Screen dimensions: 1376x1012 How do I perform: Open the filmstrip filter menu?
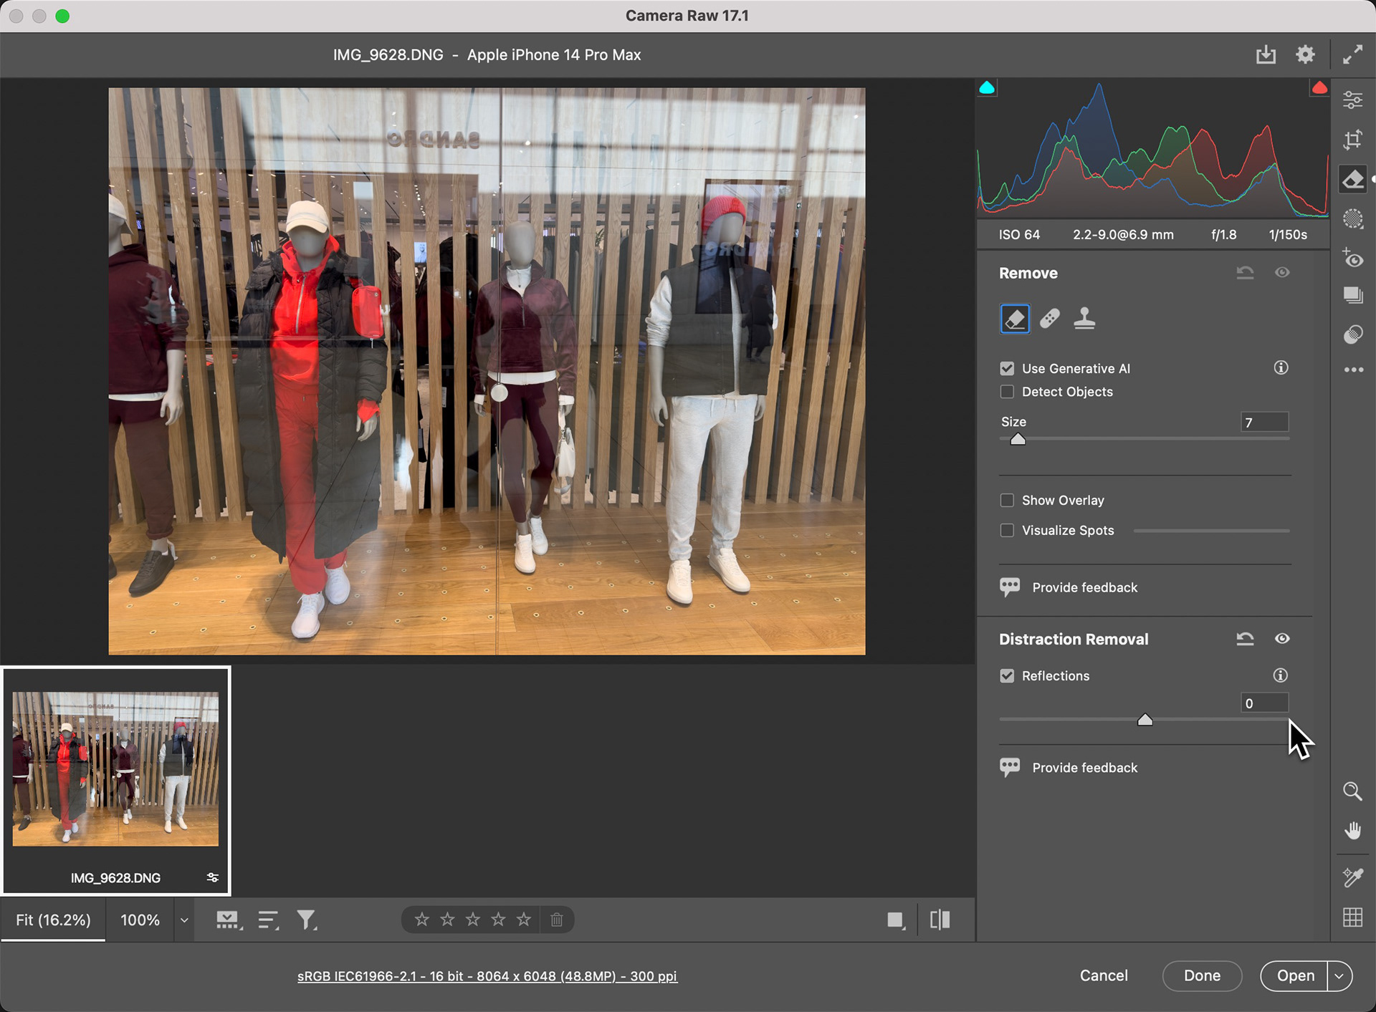pos(307,920)
